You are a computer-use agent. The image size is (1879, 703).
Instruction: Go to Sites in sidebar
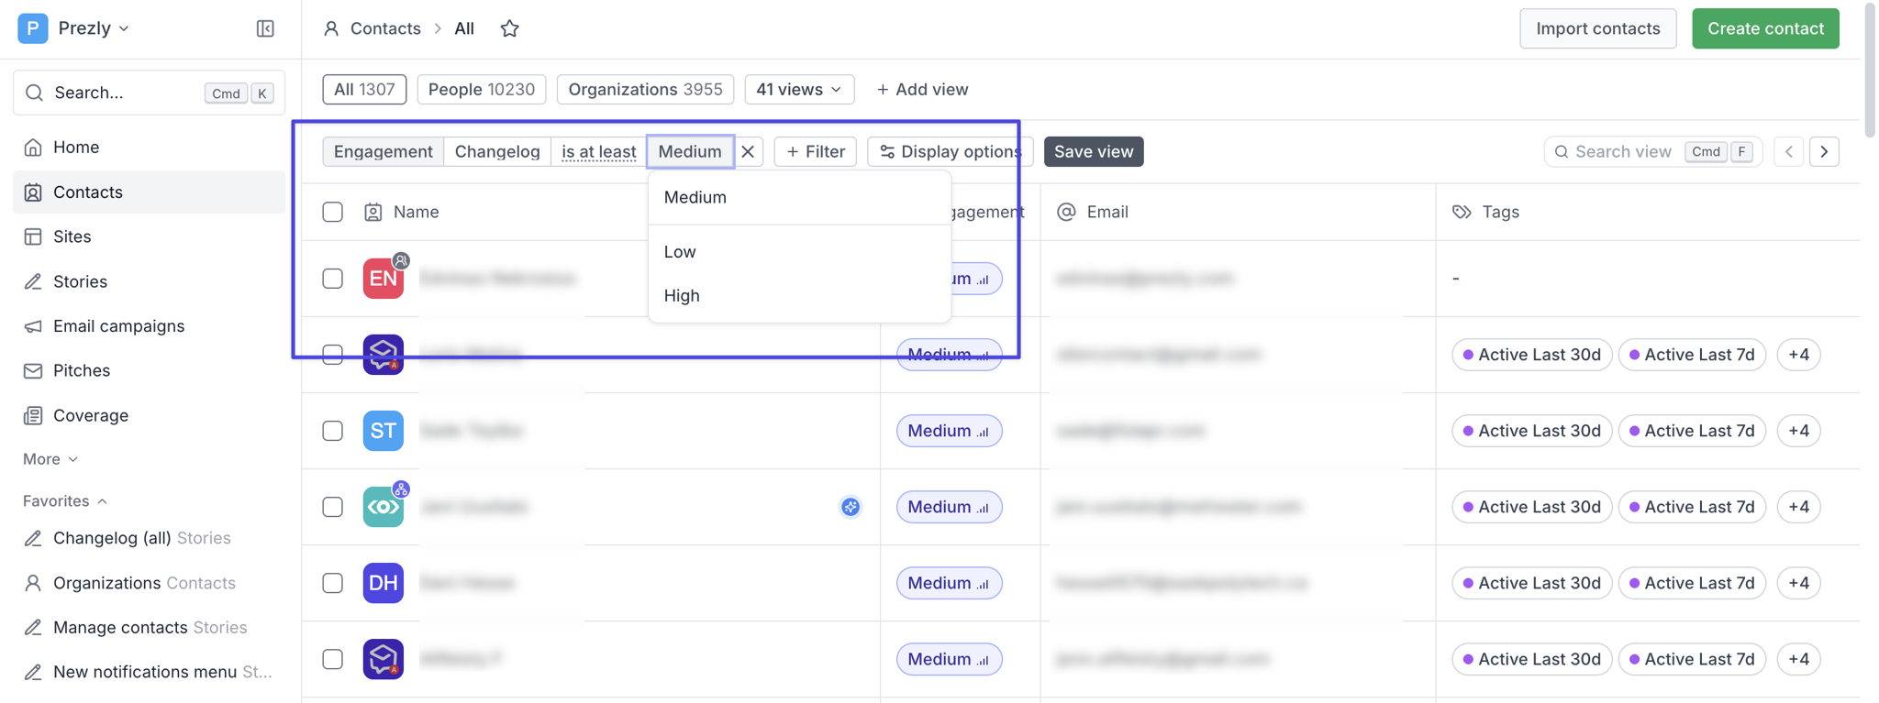149,236
